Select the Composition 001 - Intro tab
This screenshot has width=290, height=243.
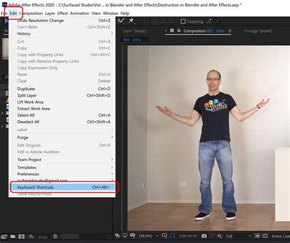(x=204, y=31)
